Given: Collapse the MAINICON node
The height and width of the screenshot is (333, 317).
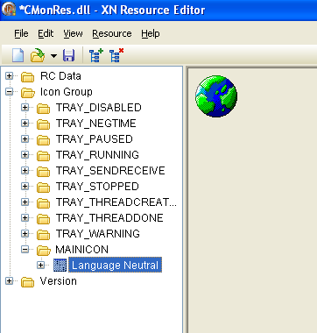Looking at the screenshot, I should [x=25, y=250].
